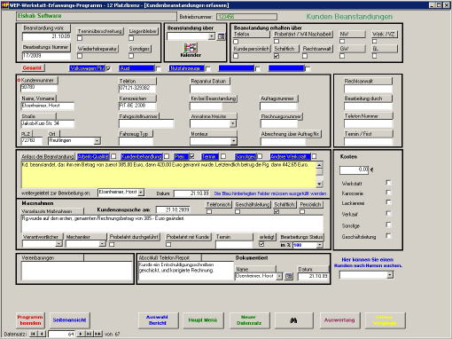Click the Kennzeichen input field
The height and width of the screenshot is (339, 452).
point(137,106)
